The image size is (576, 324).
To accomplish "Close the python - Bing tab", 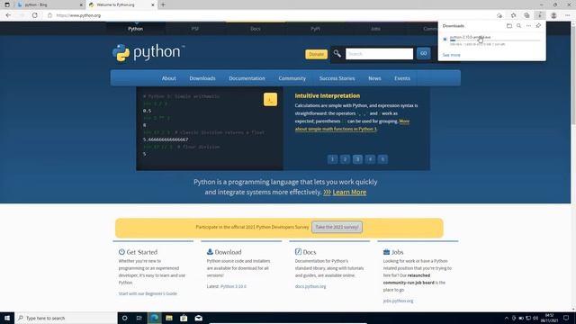I will [x=81, y=4].
